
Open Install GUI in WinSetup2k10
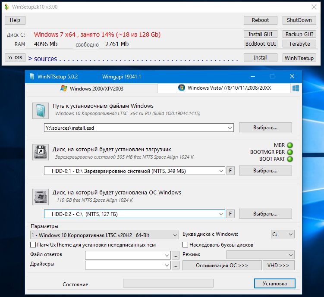coord(260,34)
